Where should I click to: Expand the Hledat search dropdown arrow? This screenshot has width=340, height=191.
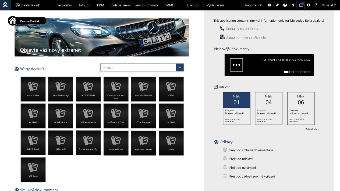click(179, 67)
